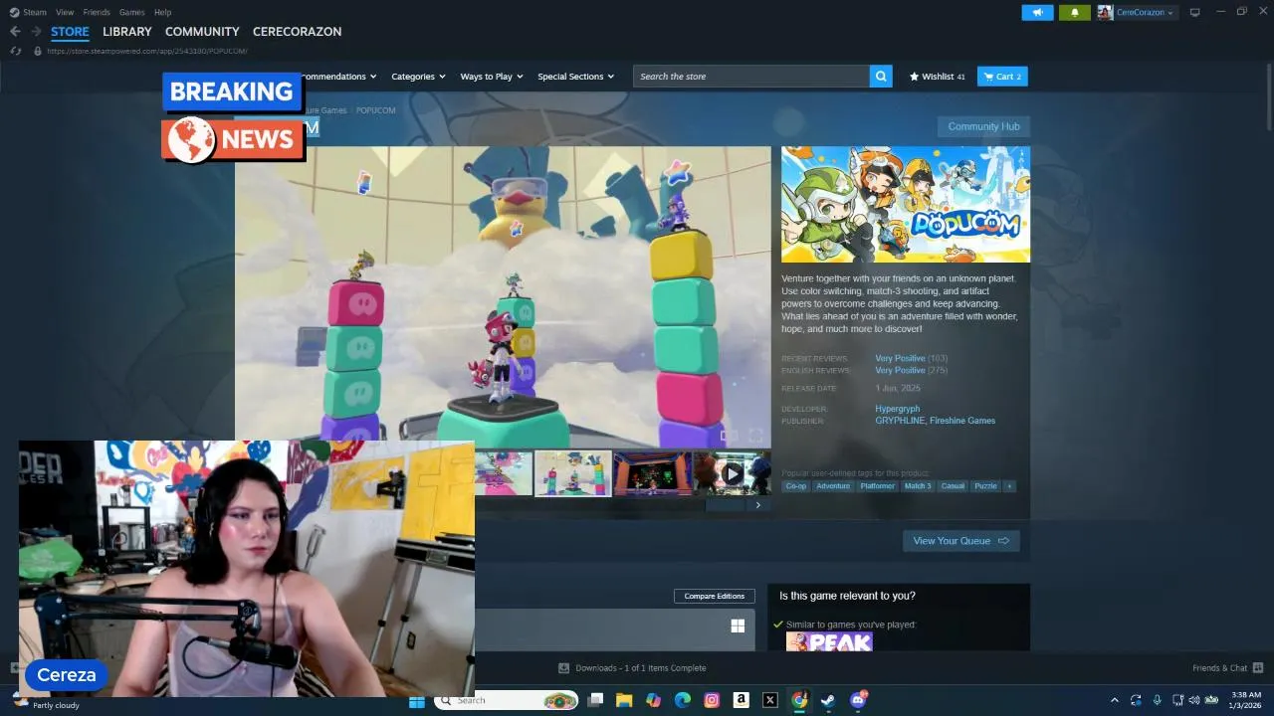Viewport: 1274px width, 716px height.
Task: Open the green notifications bell
Action: click(x=1074, y=13)
